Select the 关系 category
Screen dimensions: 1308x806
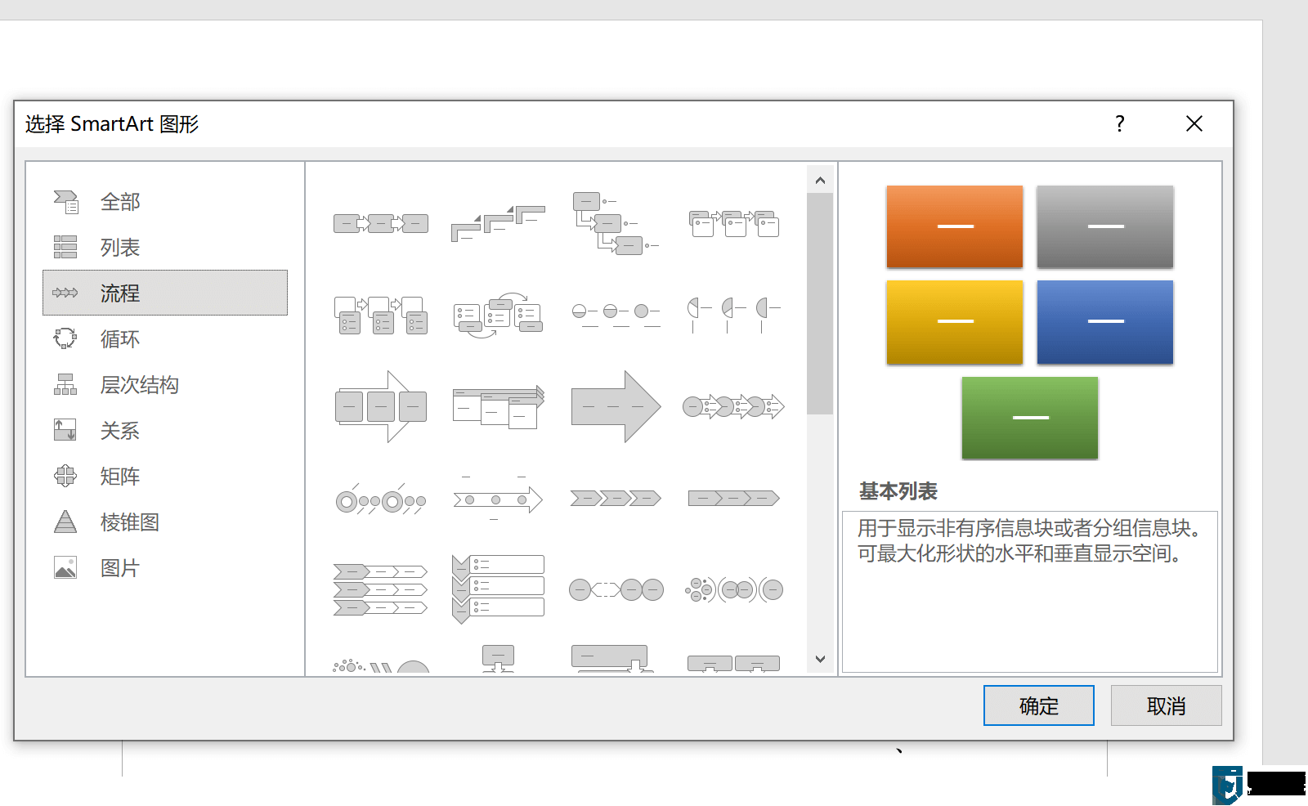click(x=165, y=430)
